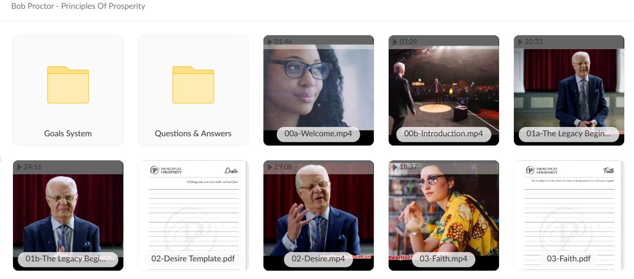
Task: Open 02-Desire Template.pdf label
Action: [193, 259]
